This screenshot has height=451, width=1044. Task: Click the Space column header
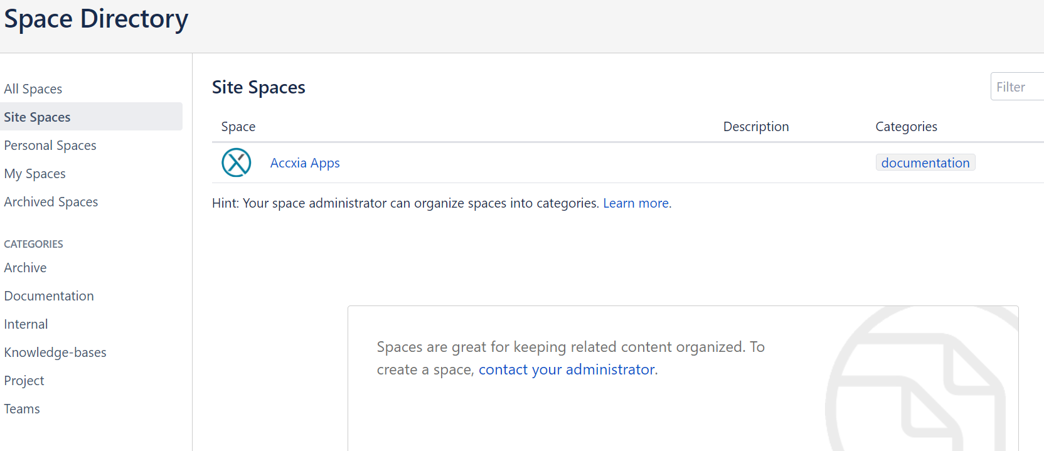pos(238,127)
